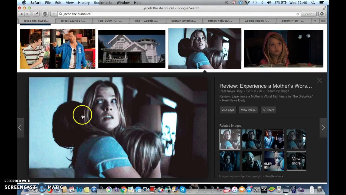Viewport: 346px width, 195px height.
Task: Click the Reader button
Action: pos(308,14)
